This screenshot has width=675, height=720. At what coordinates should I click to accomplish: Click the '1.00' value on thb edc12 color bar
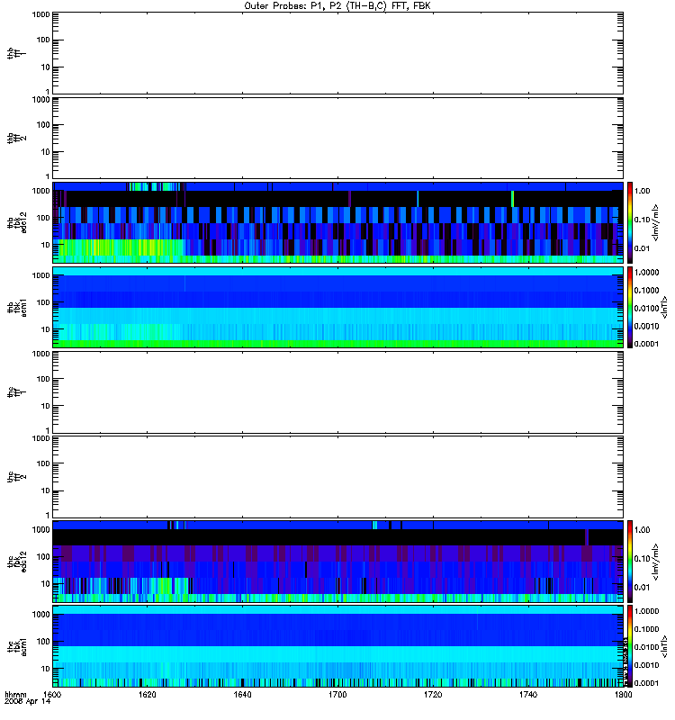tap(642, 191)
